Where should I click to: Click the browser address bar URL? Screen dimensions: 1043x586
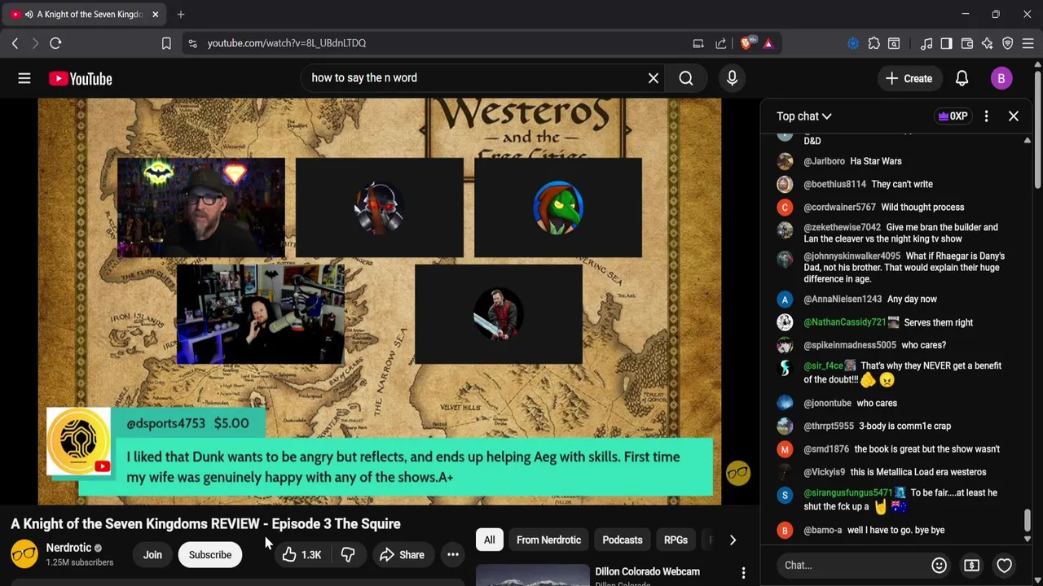[287, 43]
